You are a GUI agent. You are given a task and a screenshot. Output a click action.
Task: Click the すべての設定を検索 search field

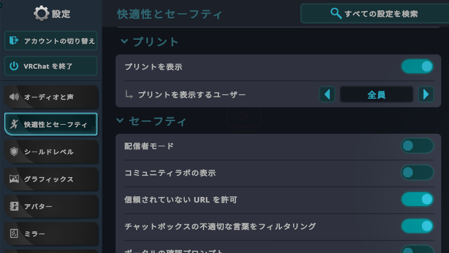(x=374, y=13)
